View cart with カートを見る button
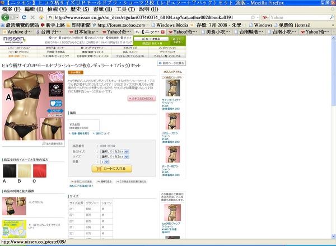 point(151,39)
